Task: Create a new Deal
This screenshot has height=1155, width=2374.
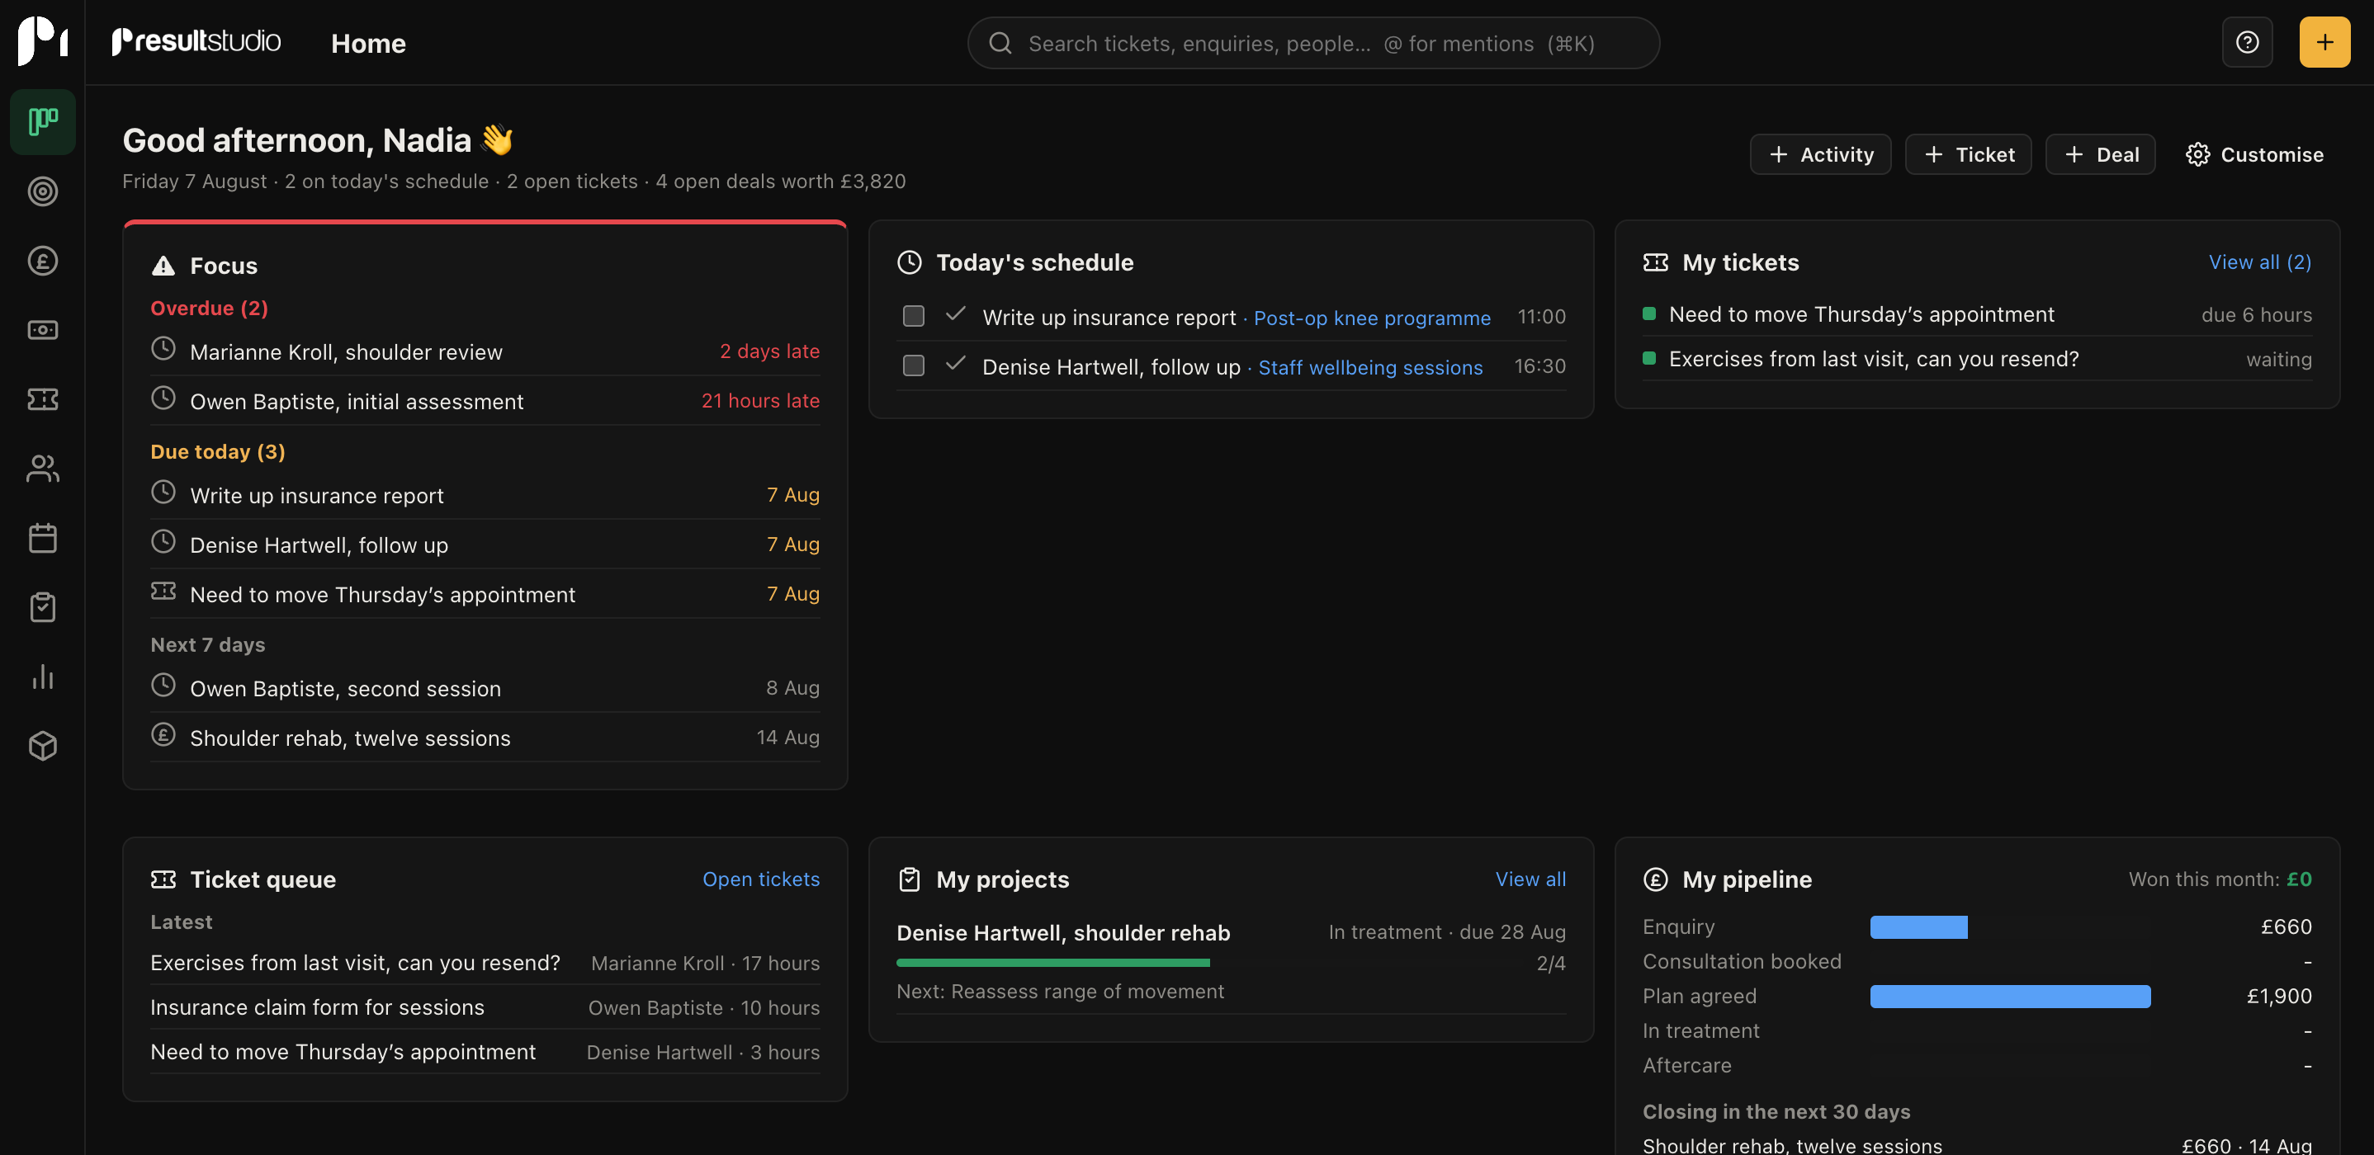Action: click(2100, 155)
